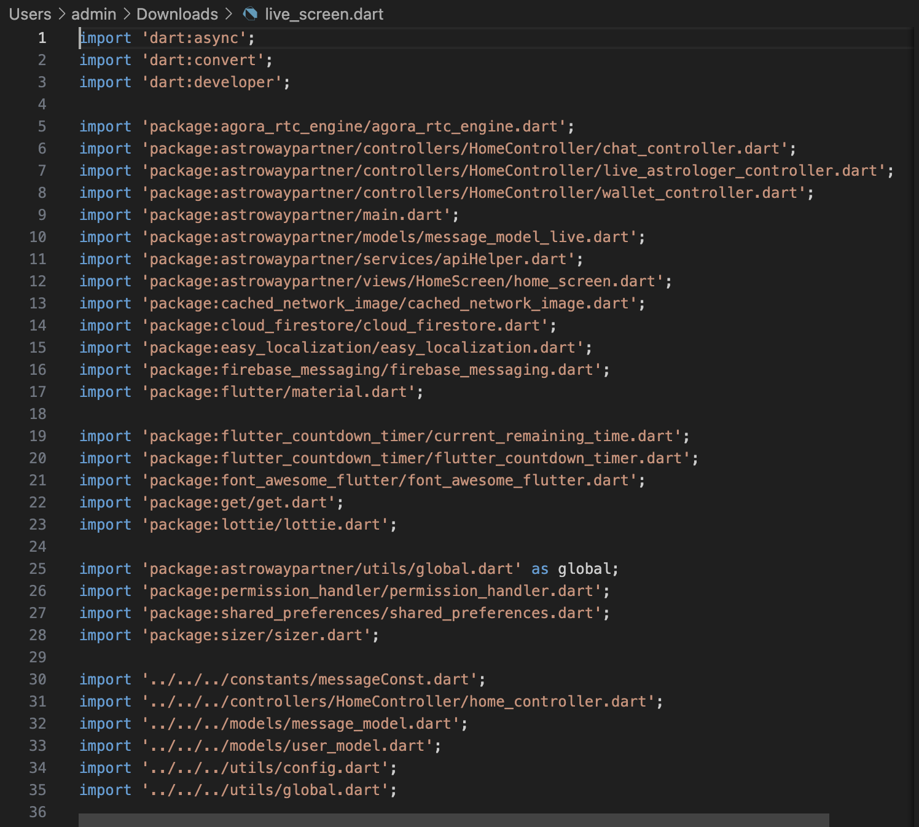Screen dimensions: 919x827
Task: Click the message_model_live.dart import path
Action: click(x=389, y=237)
